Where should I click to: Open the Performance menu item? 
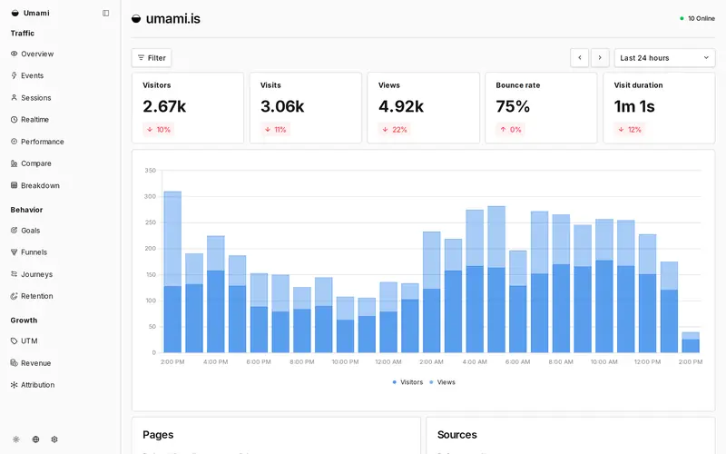tap(37, 142)
